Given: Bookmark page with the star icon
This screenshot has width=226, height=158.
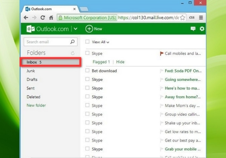Looking at the screenshot, I should pyautogui.click(x=182, y=18).
